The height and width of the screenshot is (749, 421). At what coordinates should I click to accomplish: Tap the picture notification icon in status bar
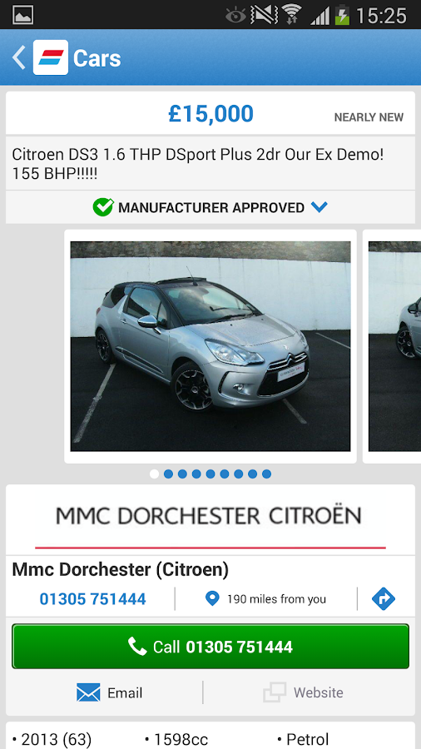coord(22,15)
